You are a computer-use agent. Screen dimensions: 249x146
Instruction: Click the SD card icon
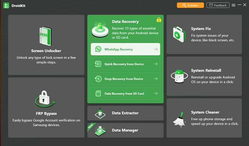[x=98, y=94]
